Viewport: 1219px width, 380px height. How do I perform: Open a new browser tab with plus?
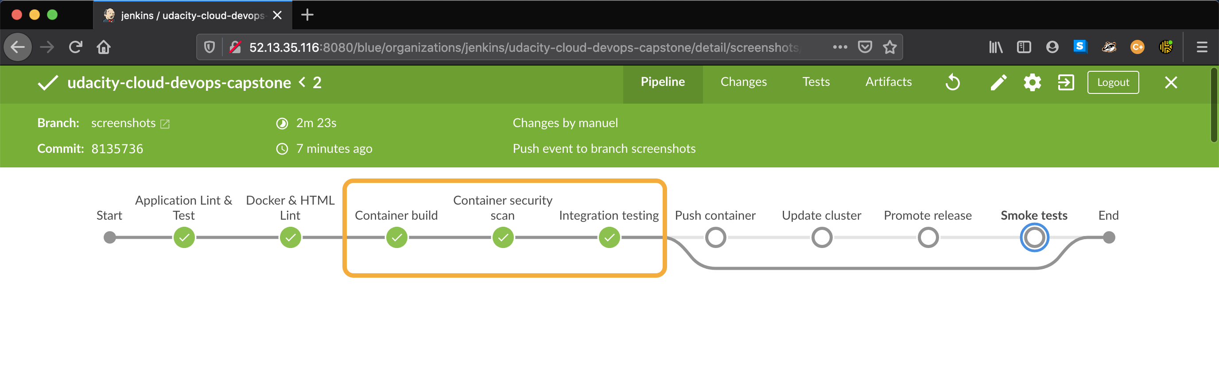point(307,15)
